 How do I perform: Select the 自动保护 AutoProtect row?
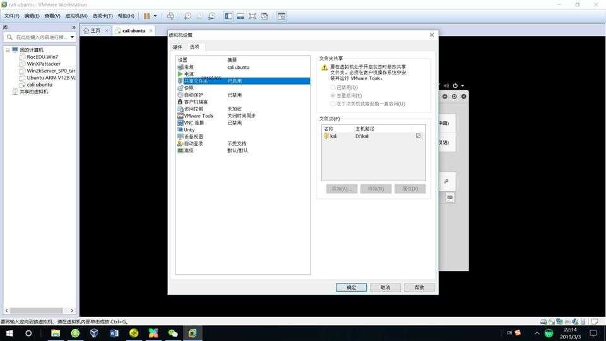[243, 95]
